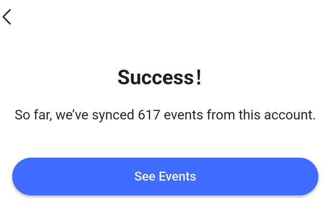
Task: Open events via See Events
Action: (165, 176)
